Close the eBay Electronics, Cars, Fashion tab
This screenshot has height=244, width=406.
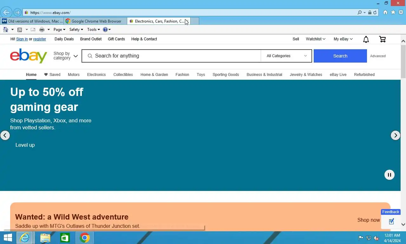point(187,21)
